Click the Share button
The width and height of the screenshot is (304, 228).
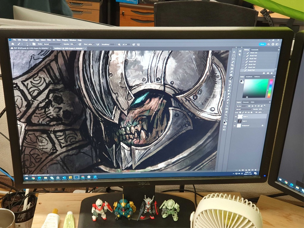pyautogui.click(x=262, y=44)
